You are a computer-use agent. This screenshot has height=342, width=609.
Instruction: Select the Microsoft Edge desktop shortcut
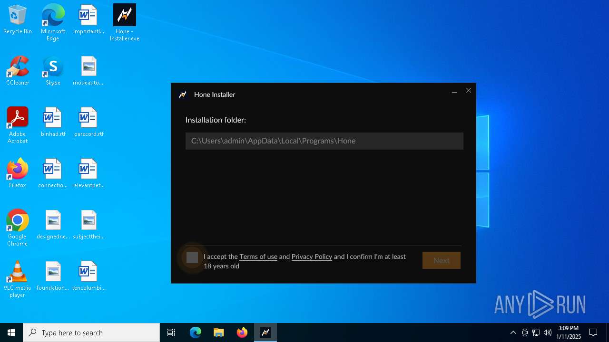pyautogui.click(x=53, y=23)
